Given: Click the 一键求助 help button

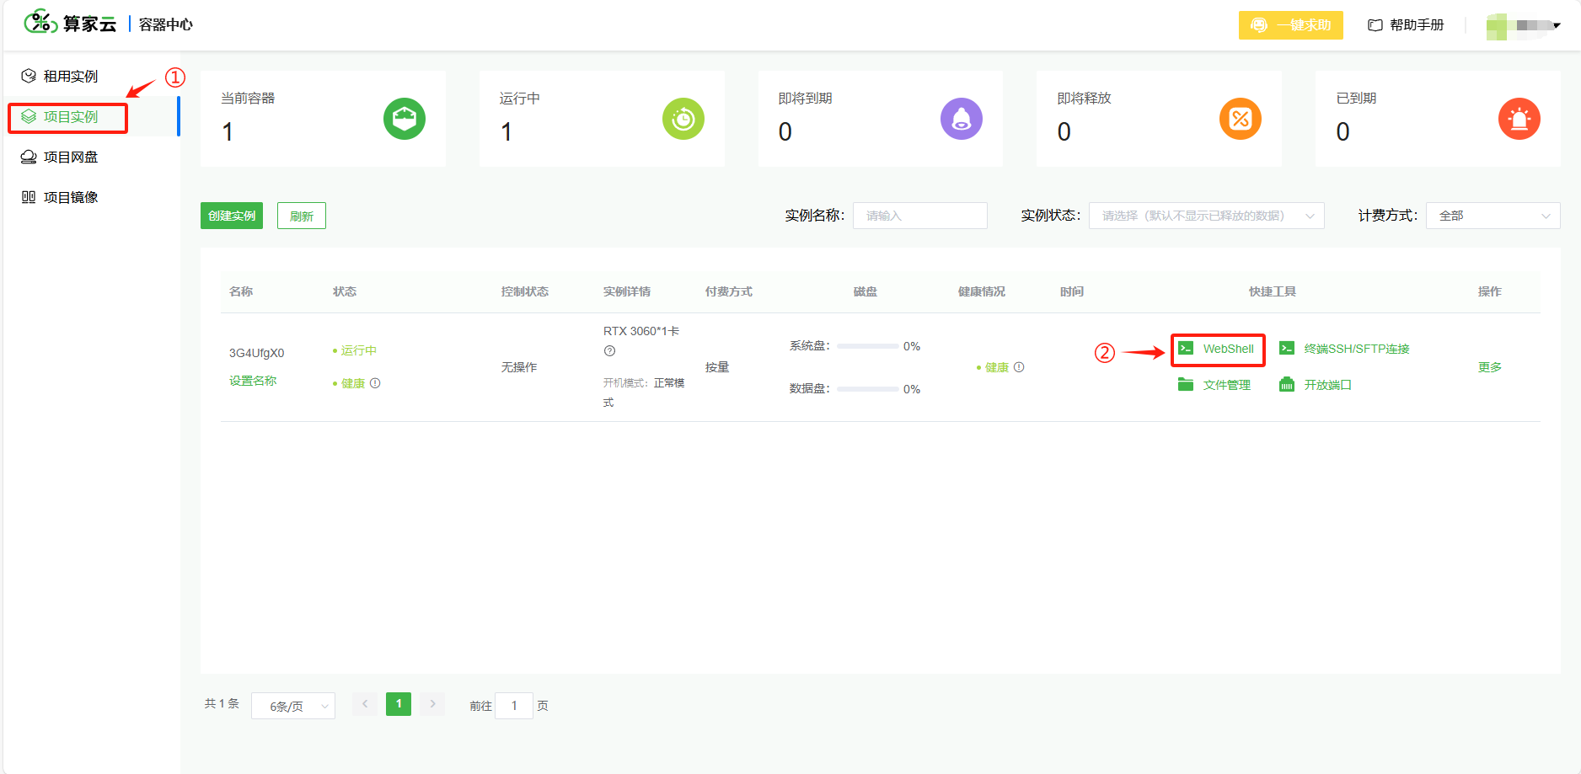Looking at the screenshot, I should click(1291, 25).
